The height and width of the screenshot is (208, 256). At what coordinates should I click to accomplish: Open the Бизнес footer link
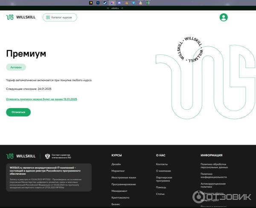(116, 204)
